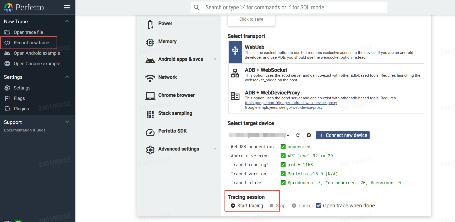The height and width of the screenshot is (222, 455).
Task: Toggle the hamburger sidebar menu
Action: [x=67, y=7]
